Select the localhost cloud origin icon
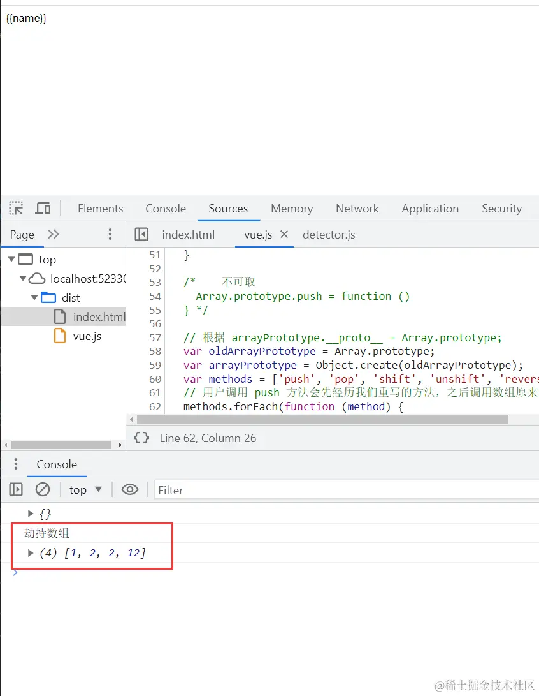 pyautogui.click(x=37, y=278)
